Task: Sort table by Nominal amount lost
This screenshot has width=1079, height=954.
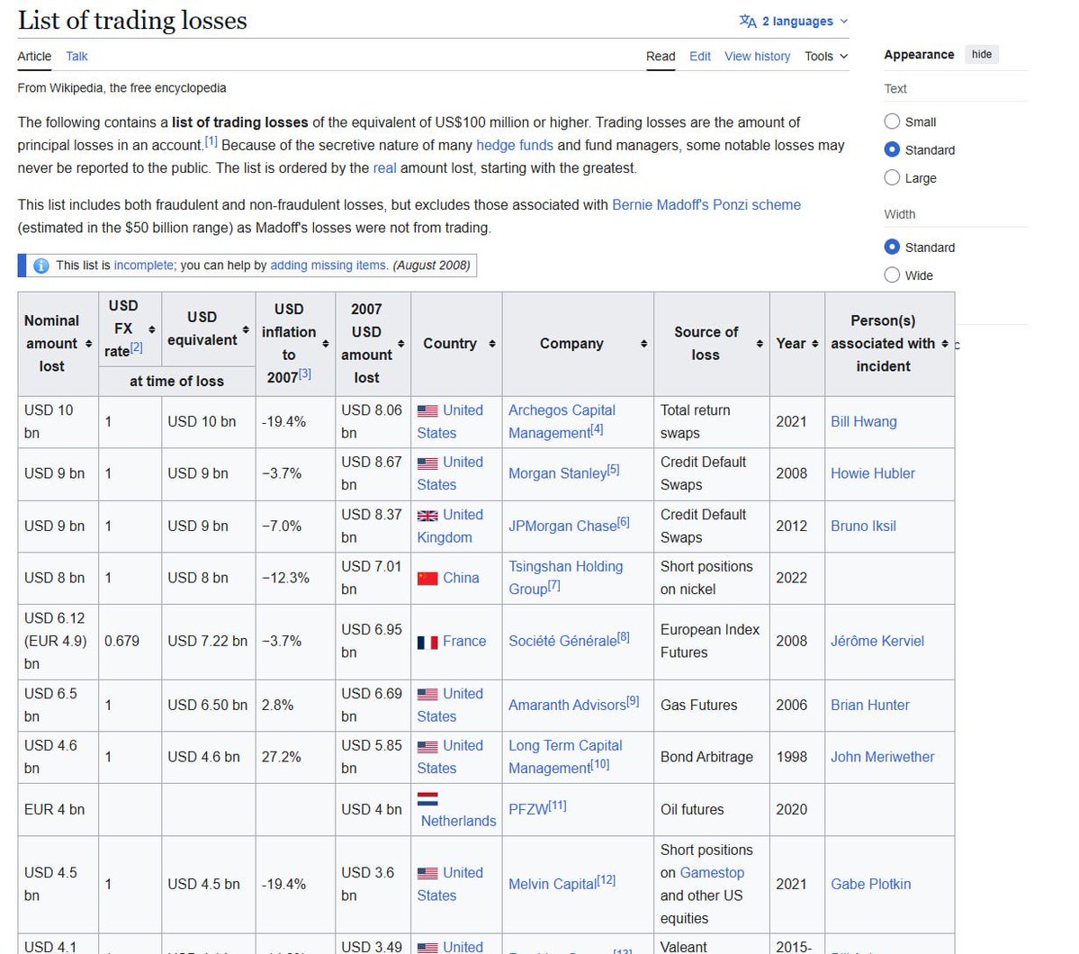Action: click(89, 344)
